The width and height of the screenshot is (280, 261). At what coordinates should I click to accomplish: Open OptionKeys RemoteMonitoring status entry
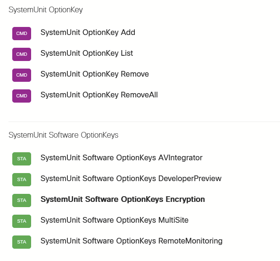click(x=132, y=241)
